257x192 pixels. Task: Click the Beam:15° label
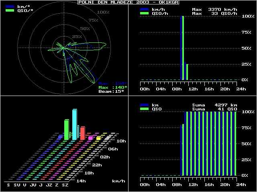click(111, 92)
